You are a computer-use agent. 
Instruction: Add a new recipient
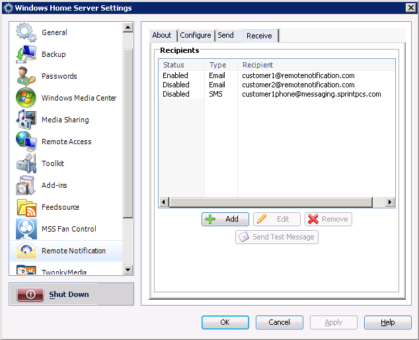(225, 219)
